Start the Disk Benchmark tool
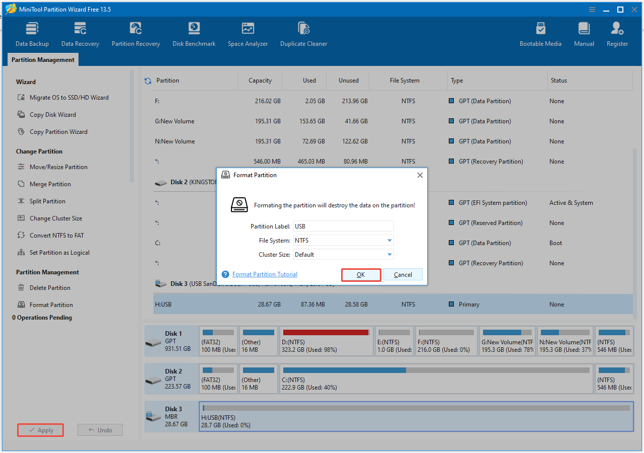This screenshot has height=453, width=644. (194, 33)
